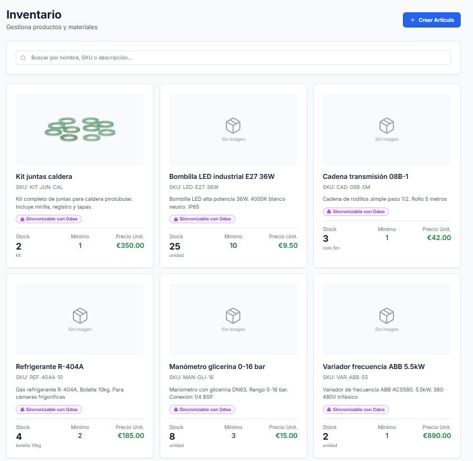Image resolution: width=473 pixels, height=461 pixels.
Task: Click the €15.00 unit price
Action: pyautogui.click(x=286, y=436)
